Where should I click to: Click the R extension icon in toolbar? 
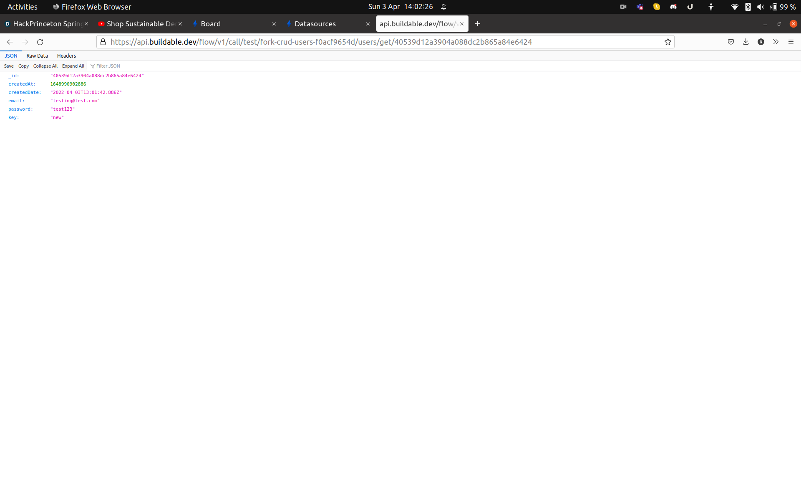(x=761, y=42)
